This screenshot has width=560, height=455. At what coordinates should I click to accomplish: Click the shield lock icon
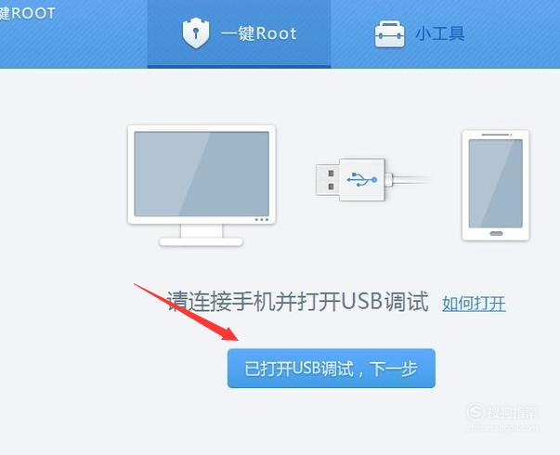[195, 32]
